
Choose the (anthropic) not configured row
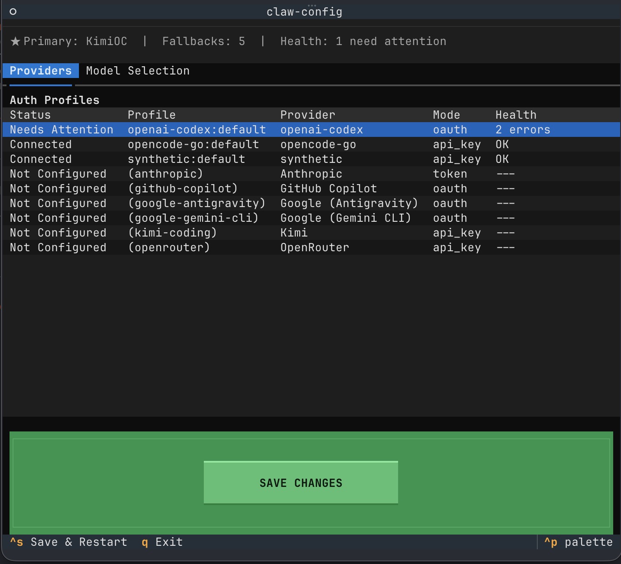[165, 174]
